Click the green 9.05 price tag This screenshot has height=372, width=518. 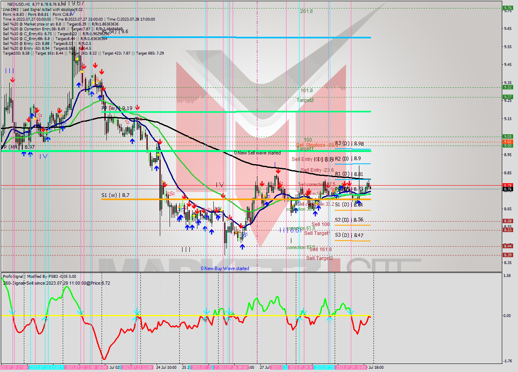point(507,136)
